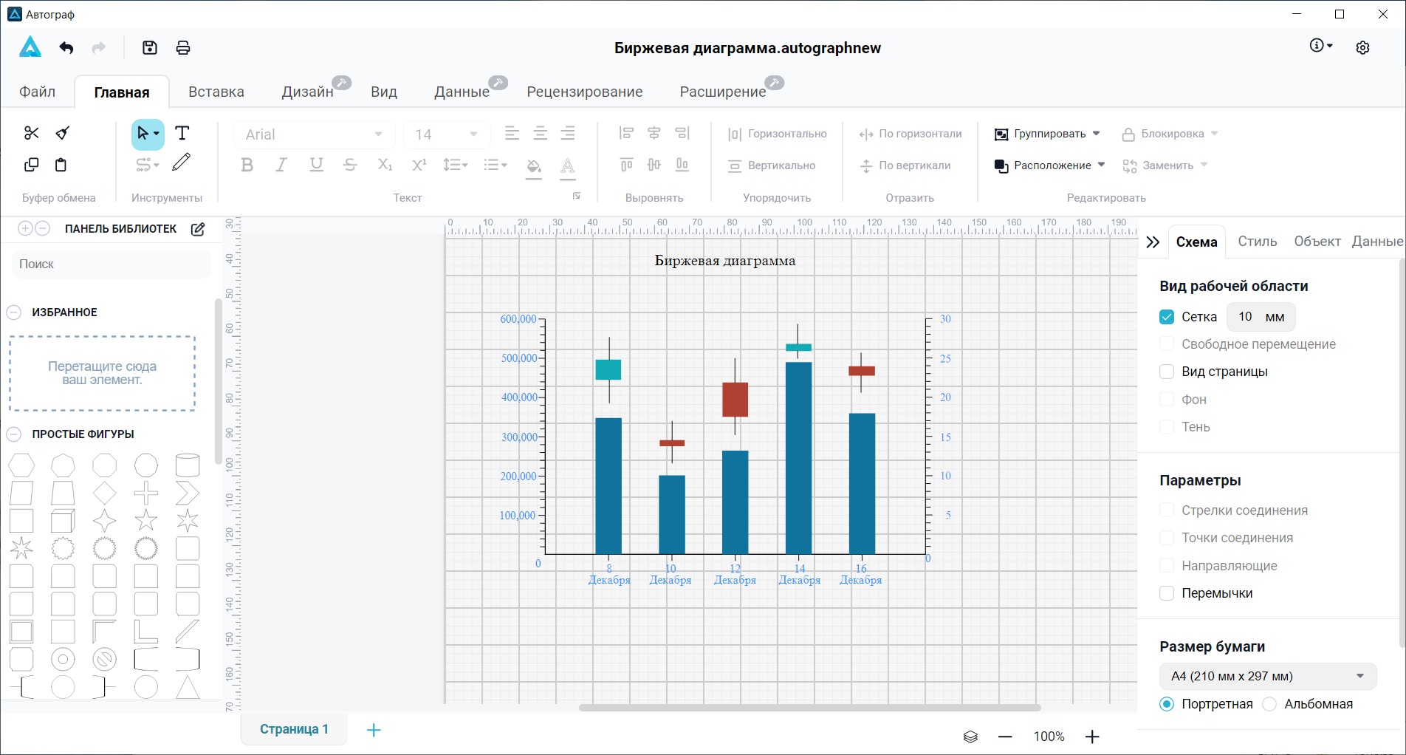The image size is (1406, 755).
Task: Click the print icon
Action: 183,48
